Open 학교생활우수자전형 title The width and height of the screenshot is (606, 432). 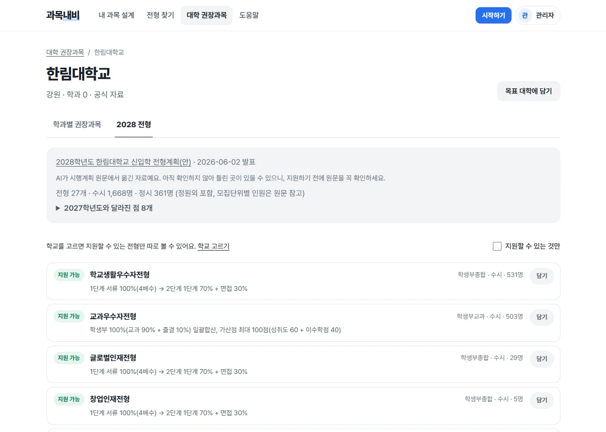click(120, 275)
